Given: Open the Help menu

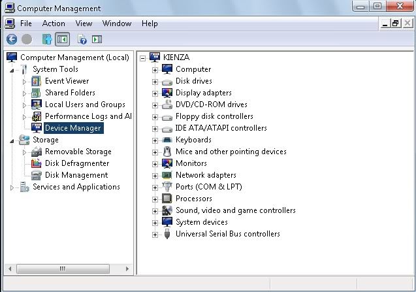Looking at the screenshot, I should pos(150,24).
